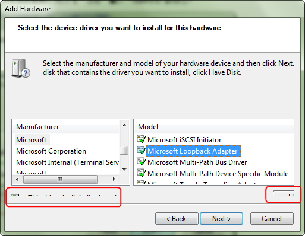Click the Microsoft iSCSI Initiator driver icon
This screenshot has height=236, width=305.
tap(142, 139)
